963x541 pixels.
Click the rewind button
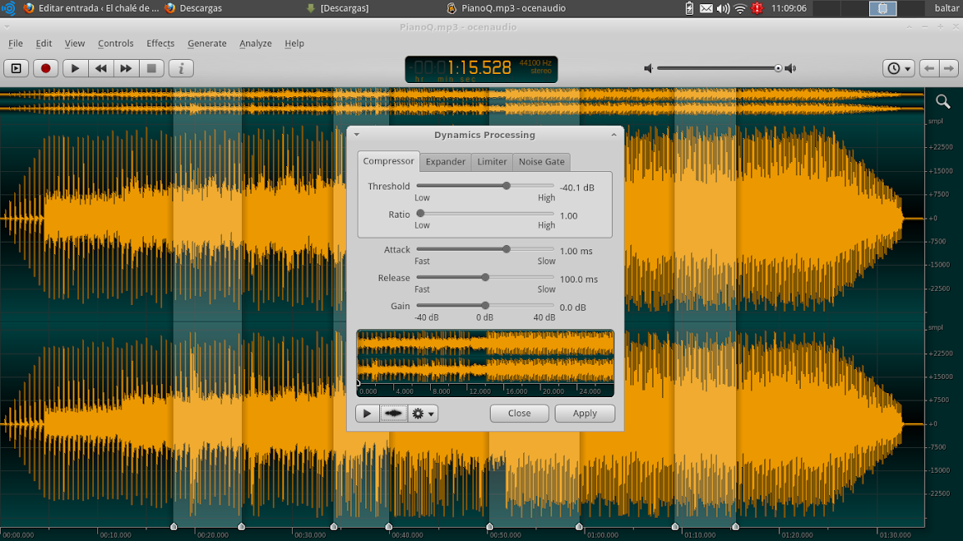pyautogui.click(x=101, y=68)
